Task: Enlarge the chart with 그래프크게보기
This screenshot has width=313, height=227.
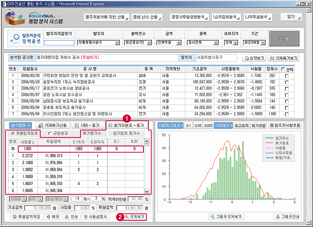Action: pyautogui.click(x=226, y=216)
